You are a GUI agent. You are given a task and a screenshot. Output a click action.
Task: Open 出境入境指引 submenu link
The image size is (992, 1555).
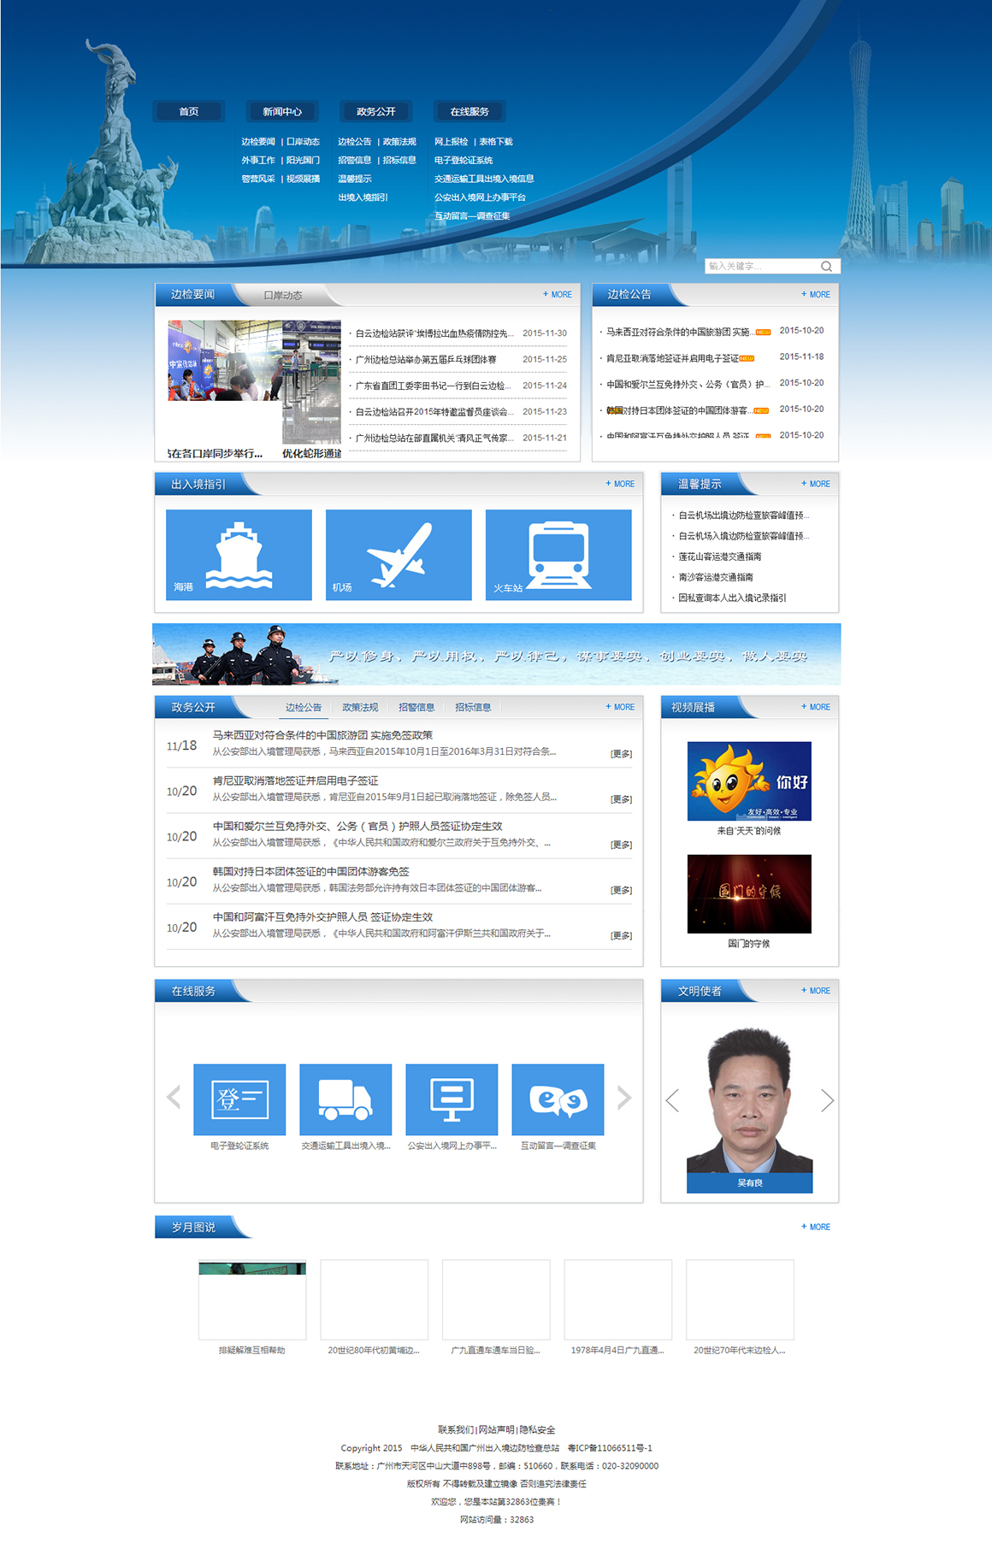tap(363, 197)
